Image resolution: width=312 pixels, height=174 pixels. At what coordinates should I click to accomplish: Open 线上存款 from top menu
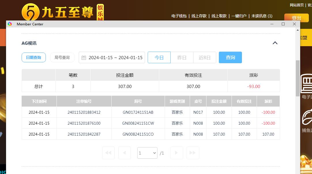(x=199, y=16)
